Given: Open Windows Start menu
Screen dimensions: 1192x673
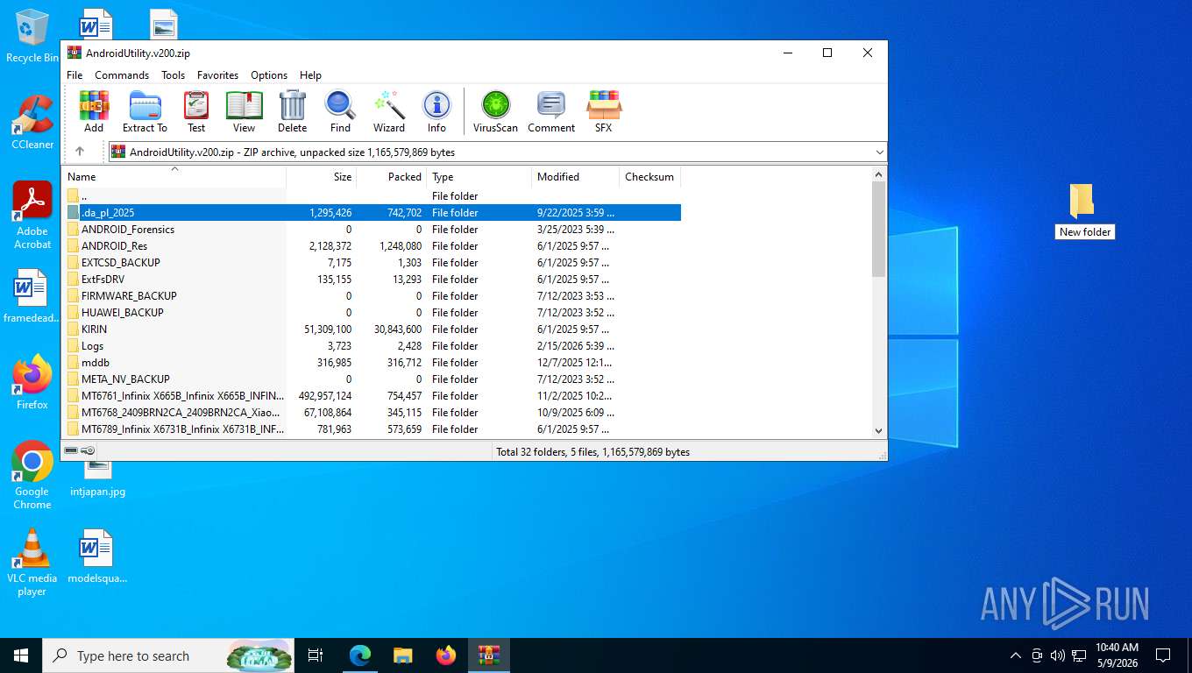Looking at the screenshot, I should pyautogui.click(x=21, y=655).
